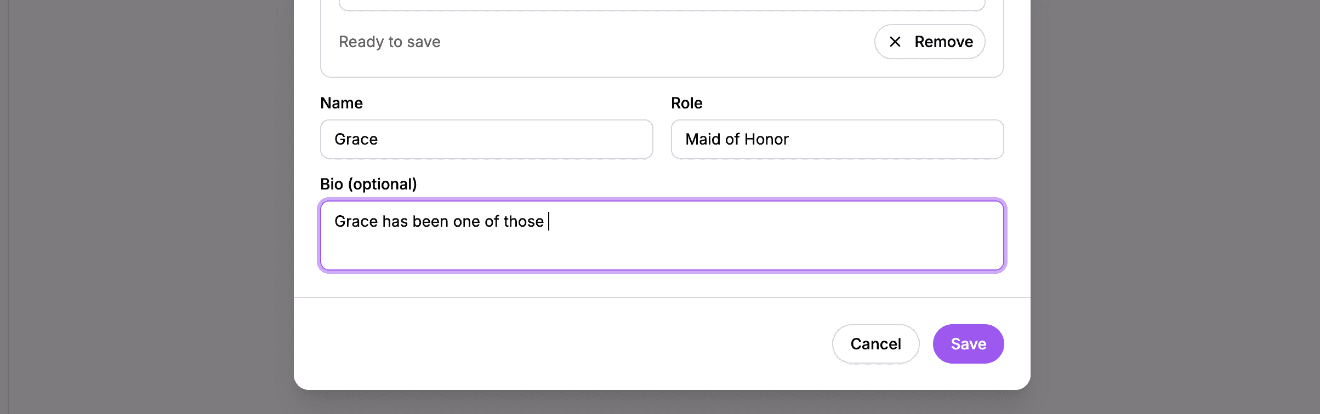1320x414 pixels.
Task: Click the Role label heading
Action: 686,102
